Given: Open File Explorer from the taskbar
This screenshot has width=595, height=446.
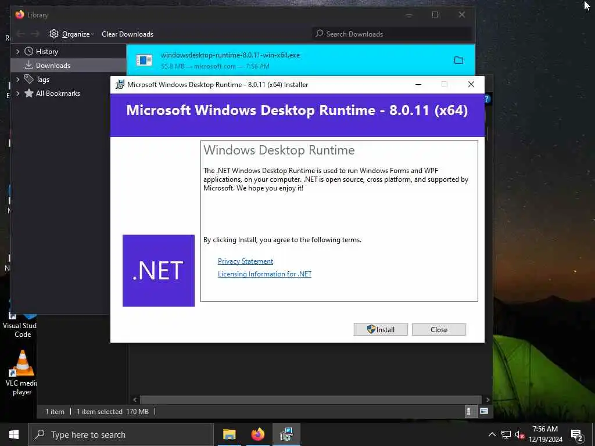Looking at the screenshot, I should pos(229,434).
